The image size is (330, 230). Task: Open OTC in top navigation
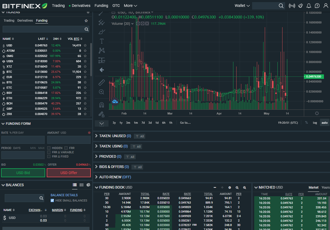pyautogui.click(x=116, y=6)
